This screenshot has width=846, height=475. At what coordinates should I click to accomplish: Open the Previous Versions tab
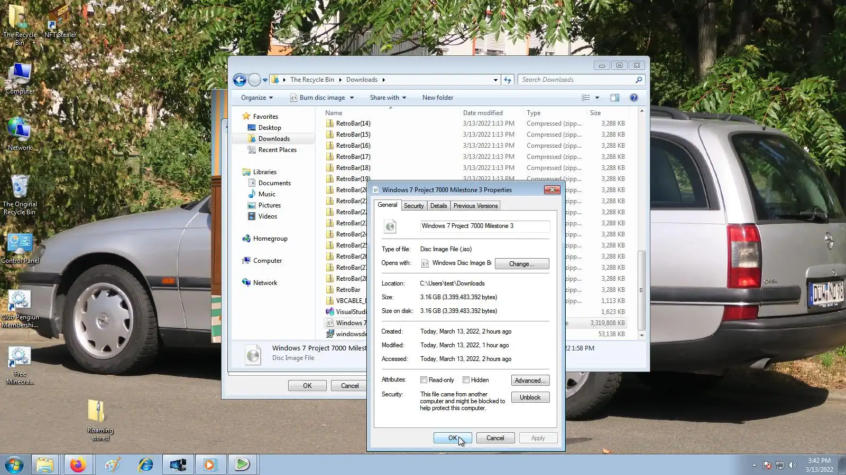pyautogui.click(x=475, y=206)
